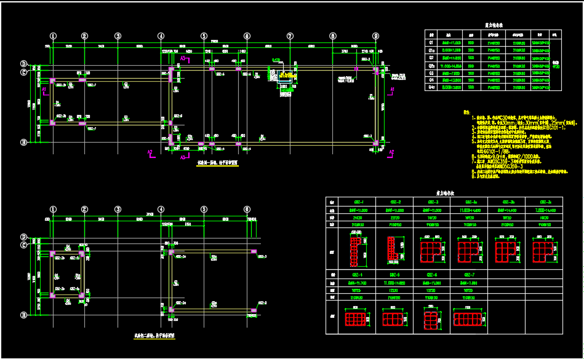Select the GBZ-1 header cell in column table
Viewport: 584px width, 359px height.
[x=358, y=202]
